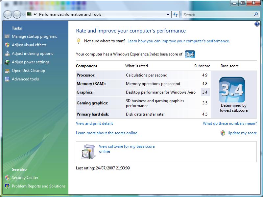Image resolution: width=263 pixels, height=197 pixels.
Task: Click the Processor subscore 4.9
Action: pos(205,75)
